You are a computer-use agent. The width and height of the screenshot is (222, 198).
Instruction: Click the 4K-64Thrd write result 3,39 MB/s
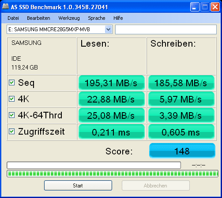coord(181,115)
